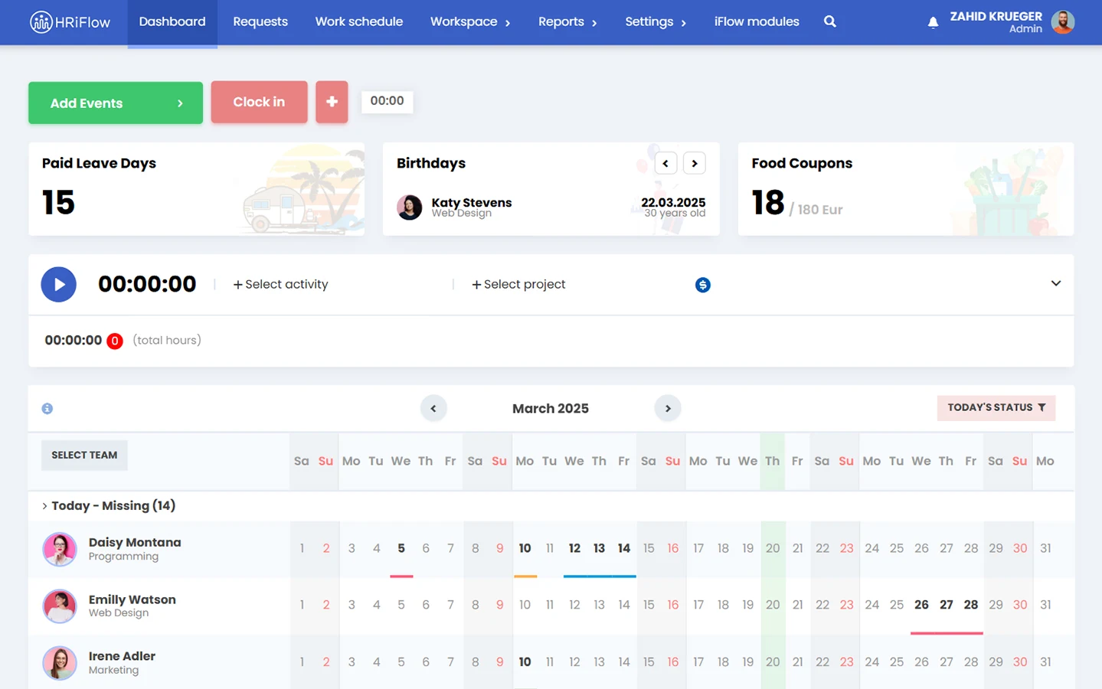This screenshot has width=1102, height=689.
Task: Start the timer with play button
Action: click(58, 285)
